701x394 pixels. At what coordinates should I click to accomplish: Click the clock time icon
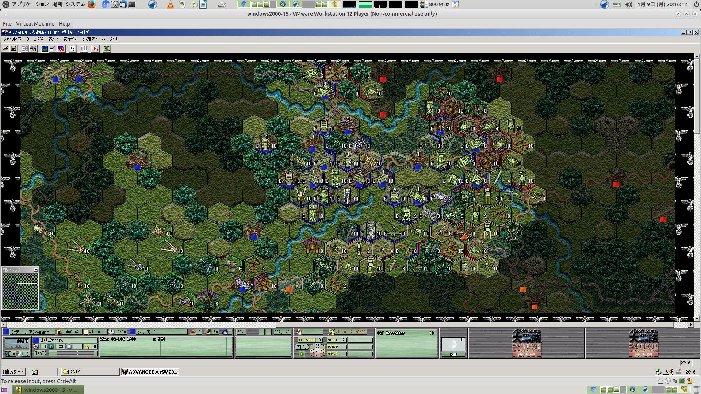pyautogui.click(x=111, y=332)
